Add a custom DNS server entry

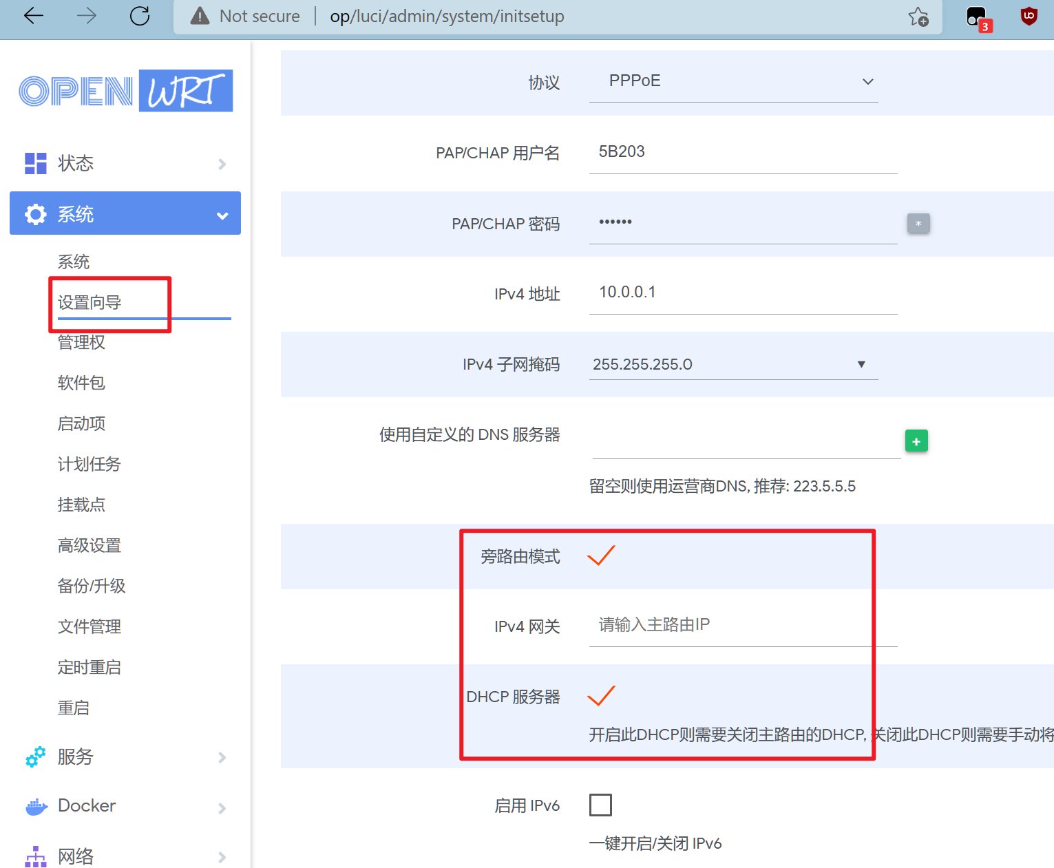coord(916,441)
